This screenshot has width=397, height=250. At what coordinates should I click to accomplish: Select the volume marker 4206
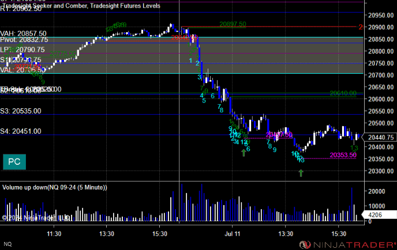(x=380, y=215)
